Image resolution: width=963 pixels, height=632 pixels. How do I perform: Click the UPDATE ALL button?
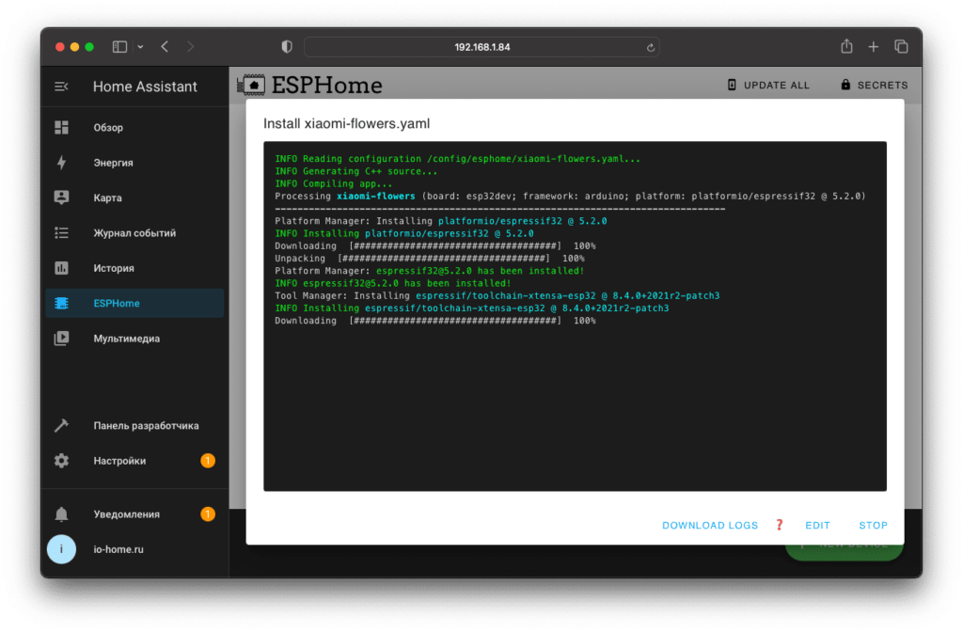(x=768, y=85)
